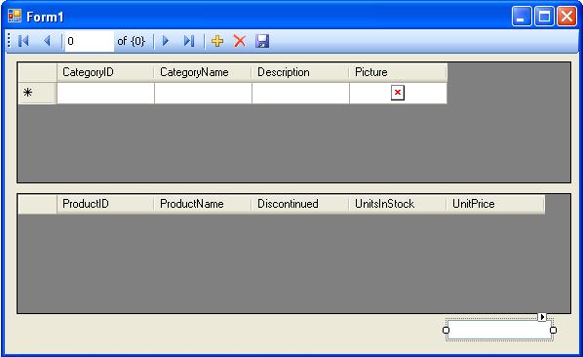Open the smart tag arrow on the textbox

tap(542, 317)
